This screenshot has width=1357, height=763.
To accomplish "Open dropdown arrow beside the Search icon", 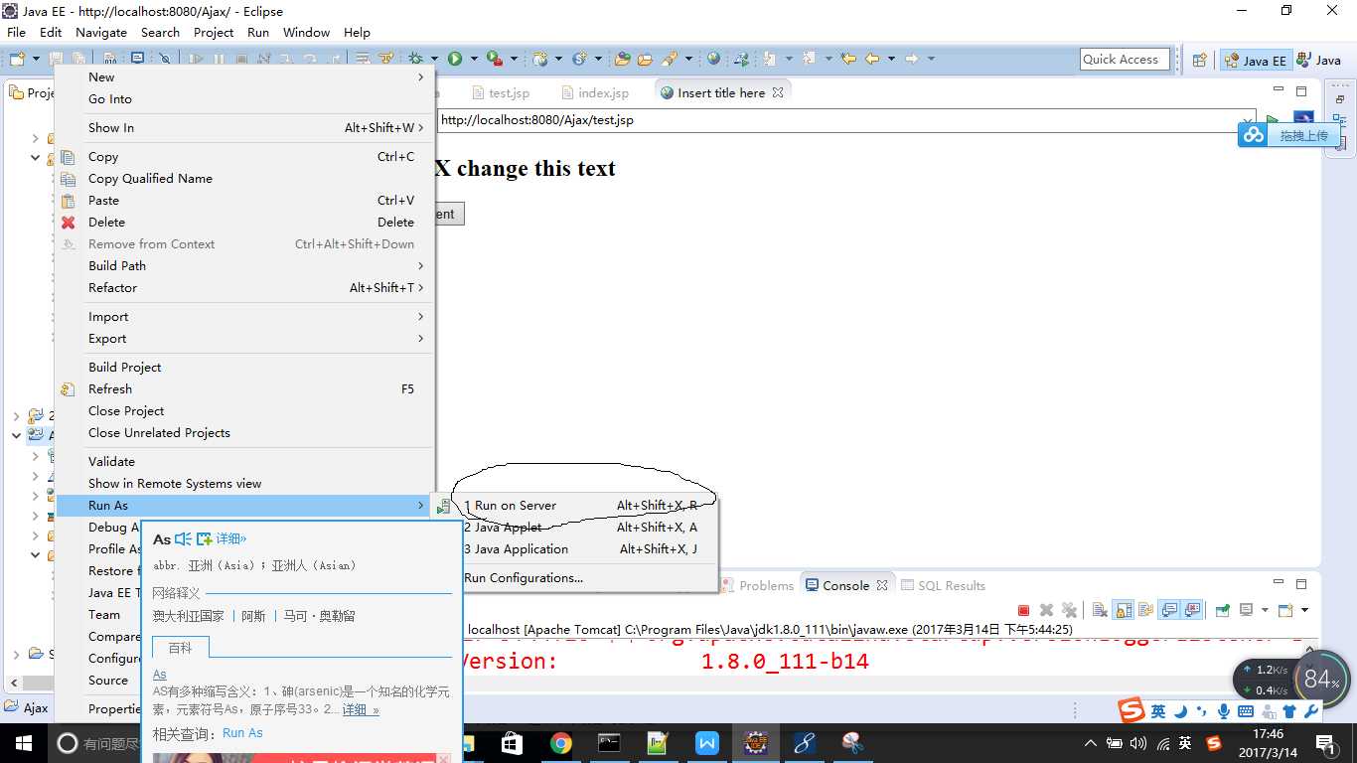I will pos(687,60).
